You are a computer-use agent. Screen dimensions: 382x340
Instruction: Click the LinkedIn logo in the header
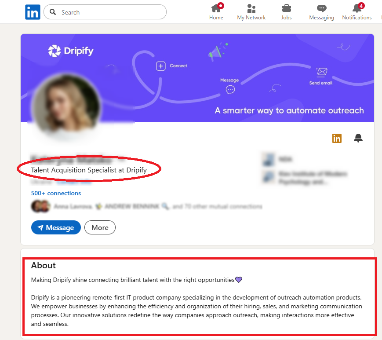pos(33,12)
